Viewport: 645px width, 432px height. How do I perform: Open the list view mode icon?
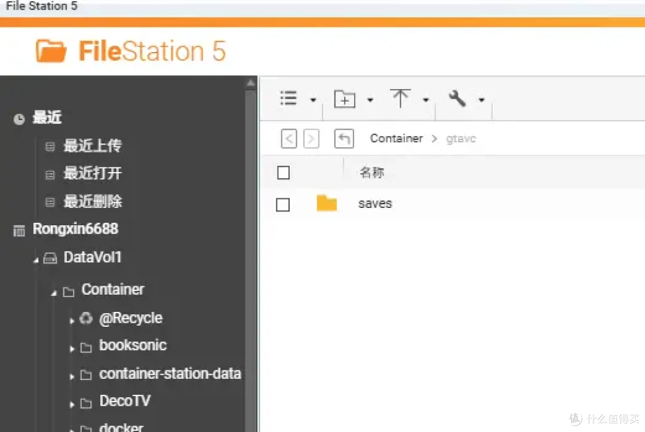coord(288,99)
